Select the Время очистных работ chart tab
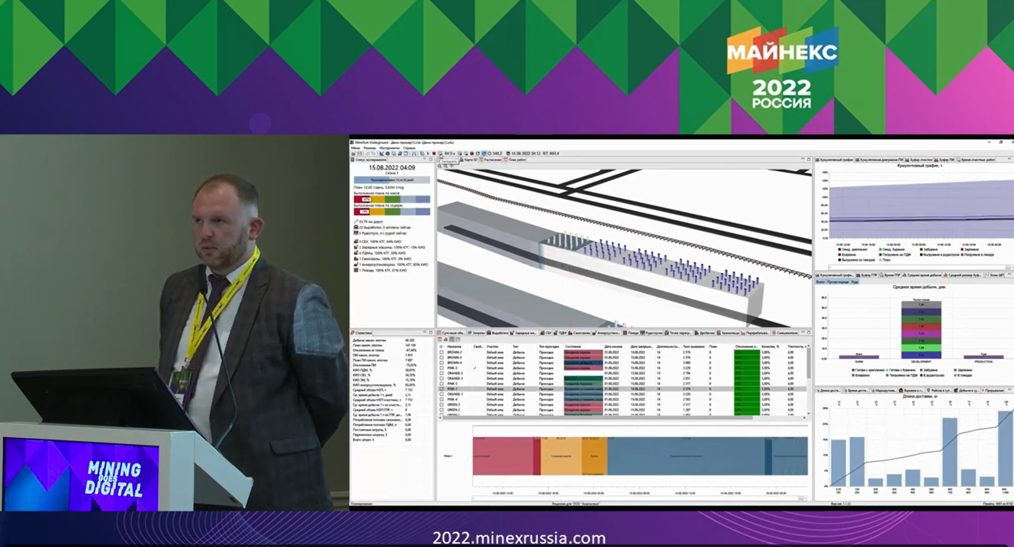The width and height of the screenshot is (1014, 547). pos(976,160)
